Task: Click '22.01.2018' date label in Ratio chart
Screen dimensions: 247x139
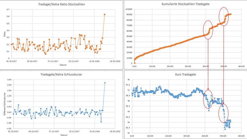Action: point(94,61)
